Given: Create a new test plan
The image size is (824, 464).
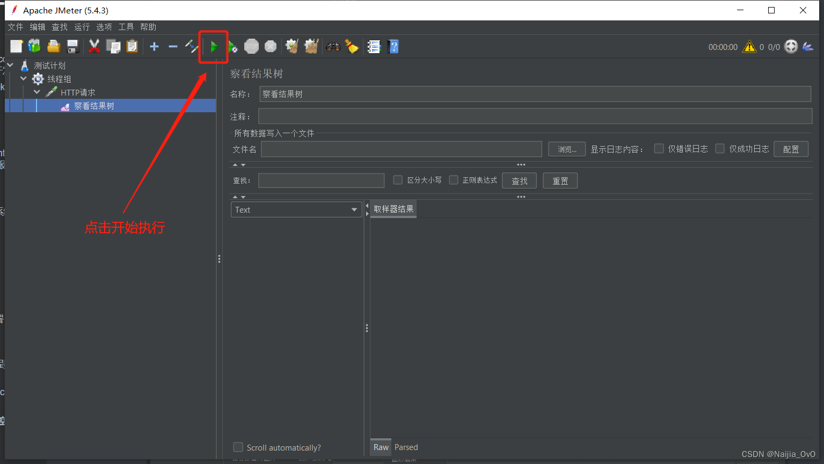Looking at the screenshot, I should 16,47.
